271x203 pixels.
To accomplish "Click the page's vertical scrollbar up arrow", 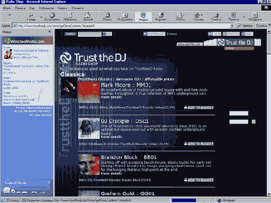I will [x=269, y=32].
